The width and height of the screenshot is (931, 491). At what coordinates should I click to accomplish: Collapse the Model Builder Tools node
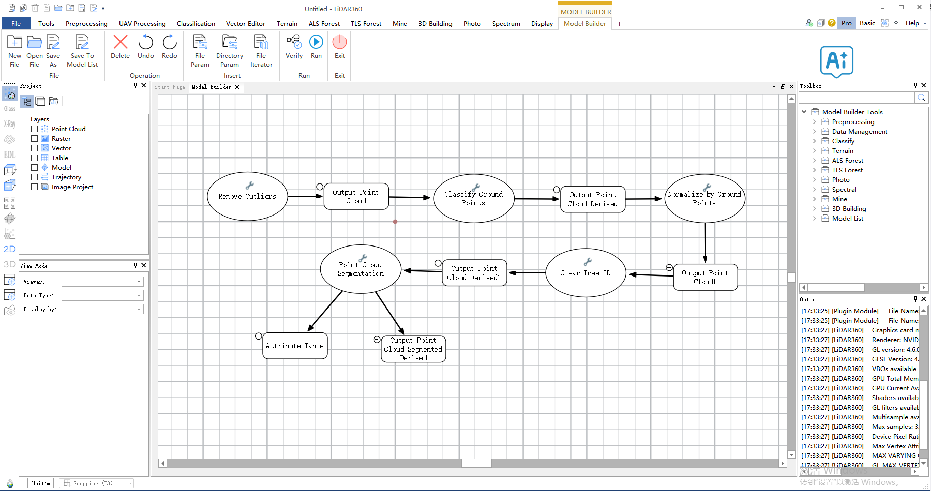[x=805, y=112]
